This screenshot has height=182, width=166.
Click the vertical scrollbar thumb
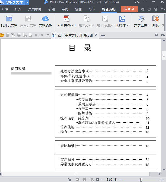[x=164, y=55]
